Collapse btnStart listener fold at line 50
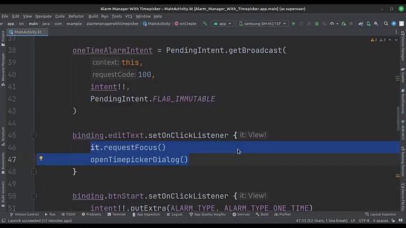 click(34, 196)
